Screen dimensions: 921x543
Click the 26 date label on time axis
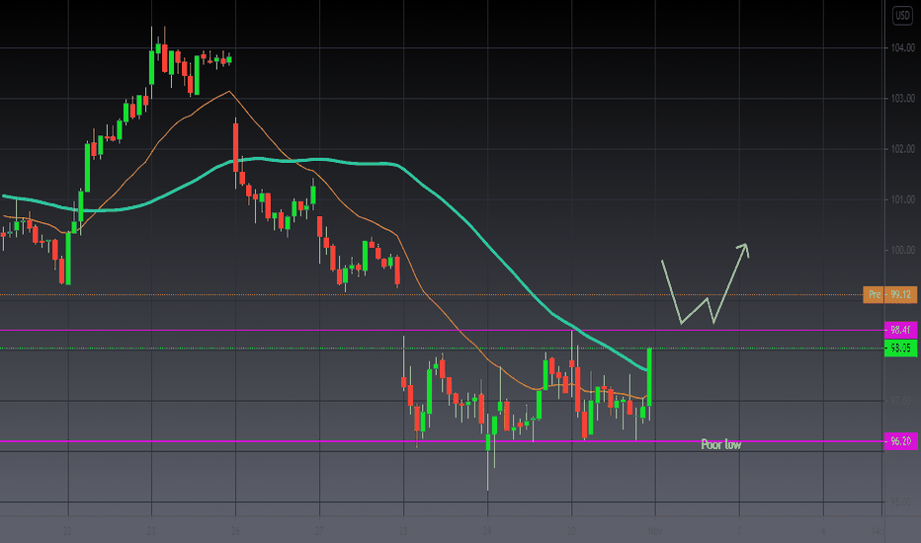(235, 531)
